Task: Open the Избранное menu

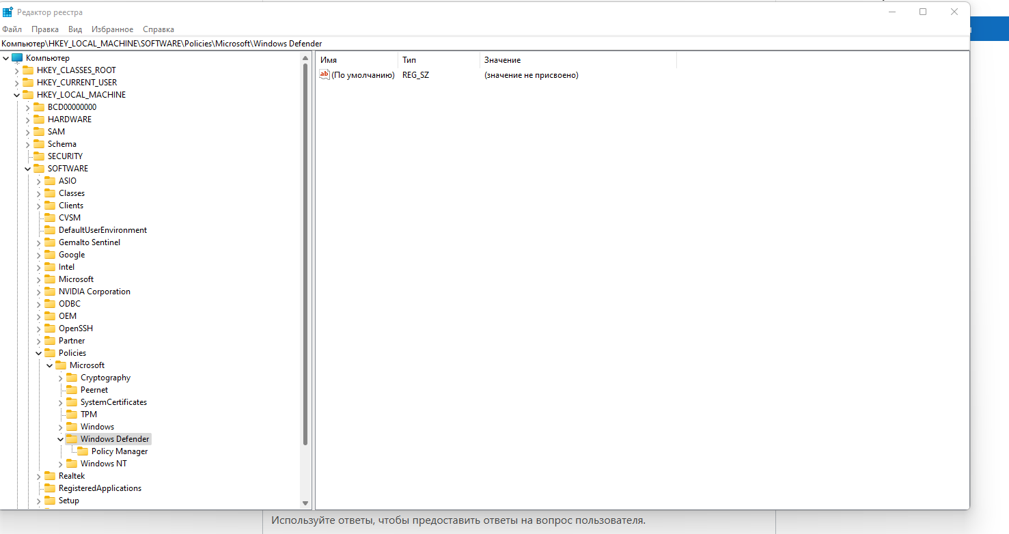Action: (112, 29)
